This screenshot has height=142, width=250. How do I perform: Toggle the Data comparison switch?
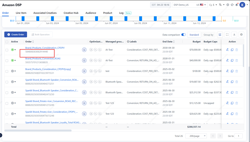tap(183, 35)
